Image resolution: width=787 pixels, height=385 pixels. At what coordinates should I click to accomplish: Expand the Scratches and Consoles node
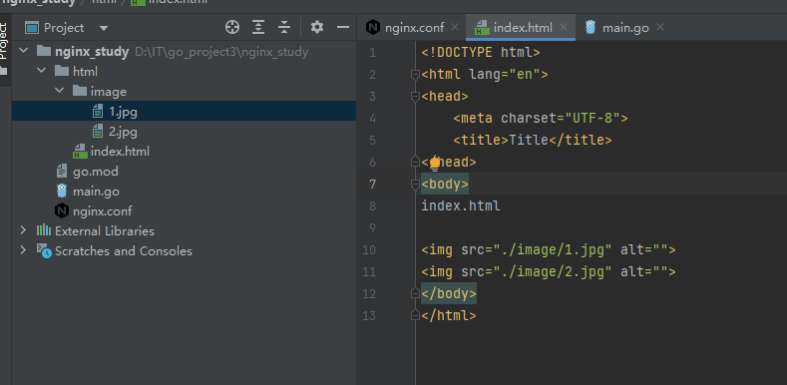23,250
